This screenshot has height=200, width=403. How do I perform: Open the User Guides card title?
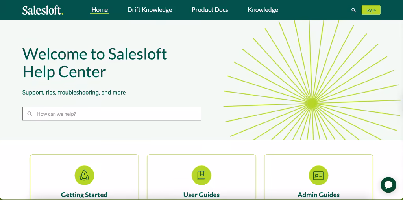point(201,195)
